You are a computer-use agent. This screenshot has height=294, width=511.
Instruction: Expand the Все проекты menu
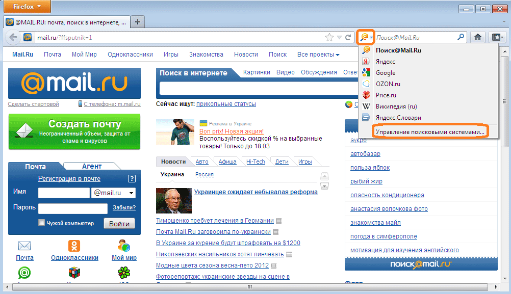click(318, 55)
